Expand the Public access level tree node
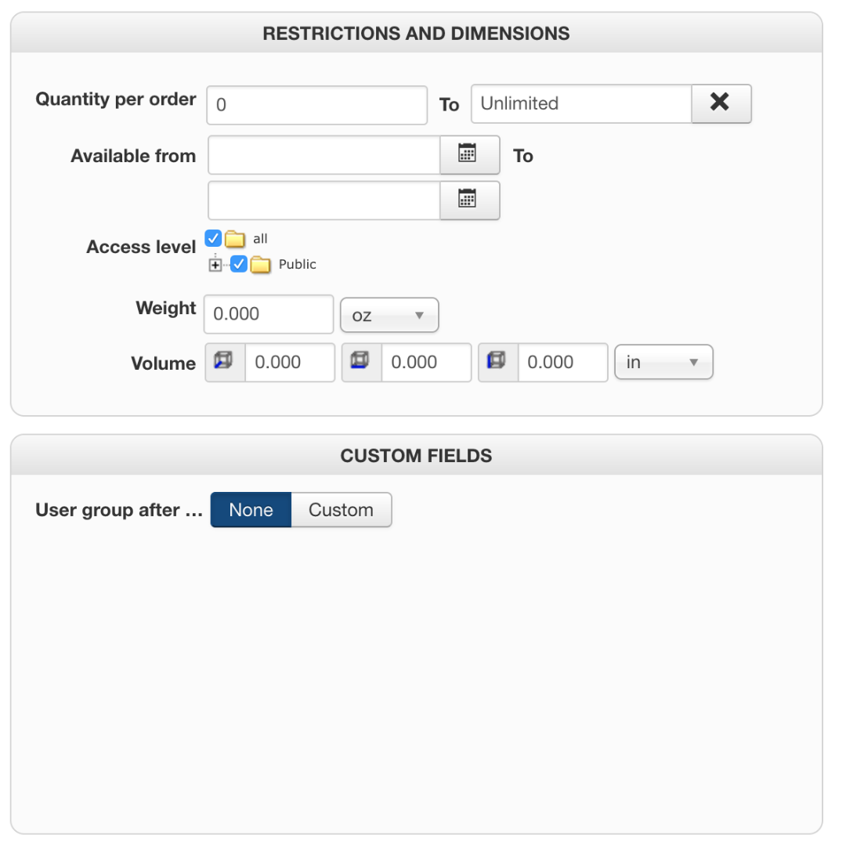The image size is (846, 846). point(216,265)
